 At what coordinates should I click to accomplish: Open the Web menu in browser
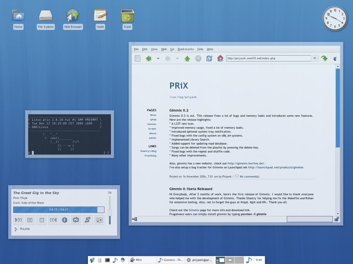(x=164, y=49)
